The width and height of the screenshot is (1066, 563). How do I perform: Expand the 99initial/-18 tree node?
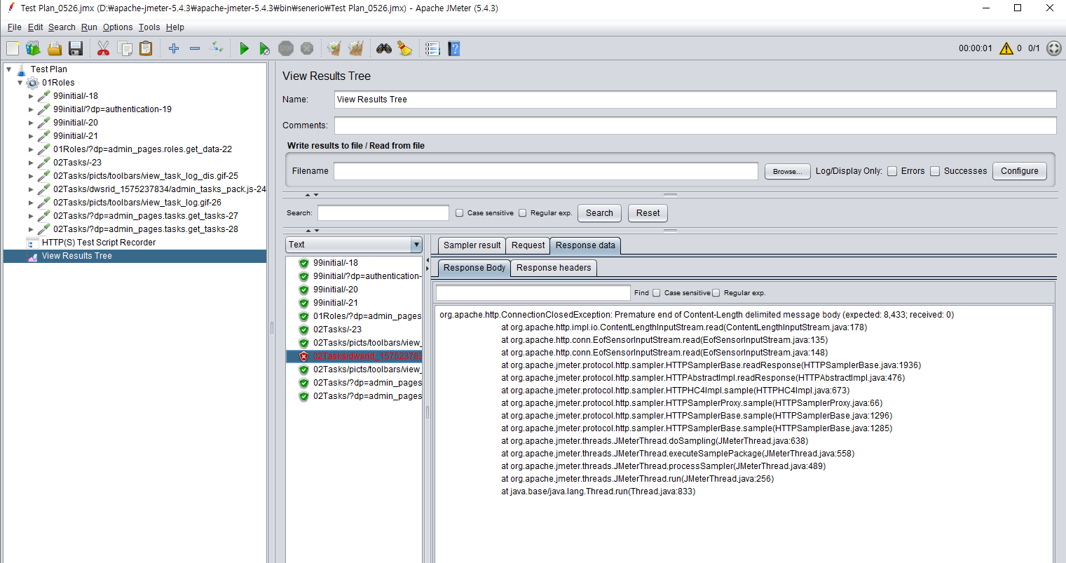[31, 96]
